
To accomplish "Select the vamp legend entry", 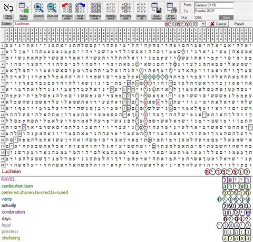I will [x=7, y=199].
